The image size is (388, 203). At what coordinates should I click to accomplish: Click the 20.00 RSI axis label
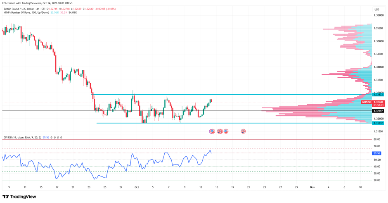(x=377, y=180)
